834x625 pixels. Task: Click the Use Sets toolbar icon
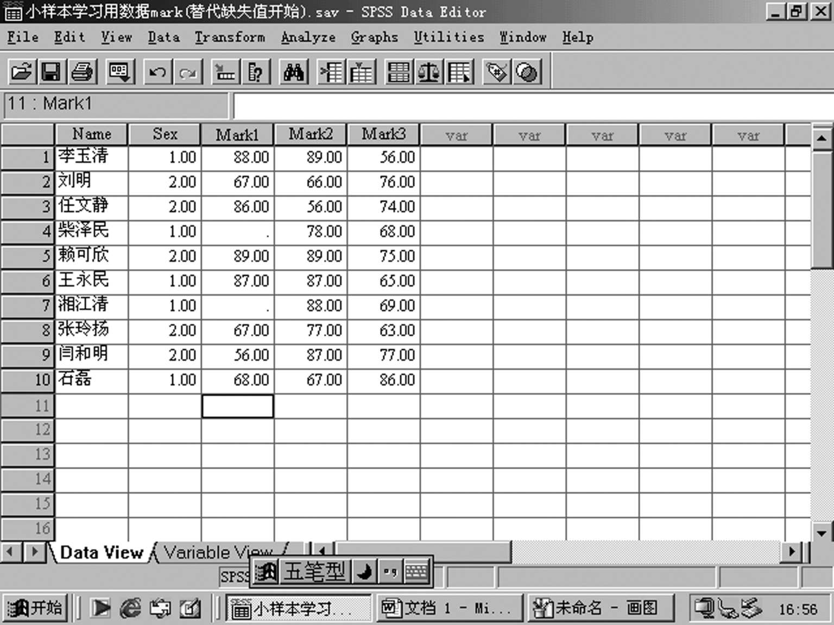tap(527, 72)
